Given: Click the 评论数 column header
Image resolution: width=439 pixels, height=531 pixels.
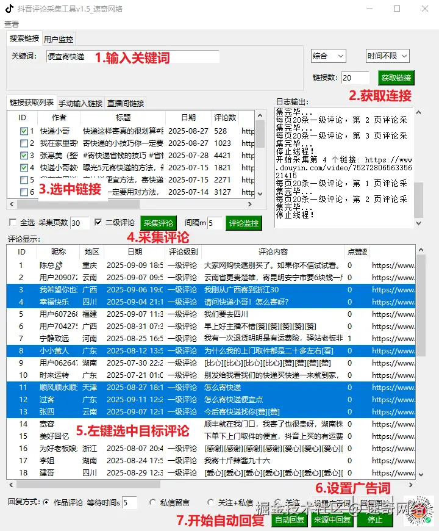Looking at the screenshot, I should click(x=225, y=118).
